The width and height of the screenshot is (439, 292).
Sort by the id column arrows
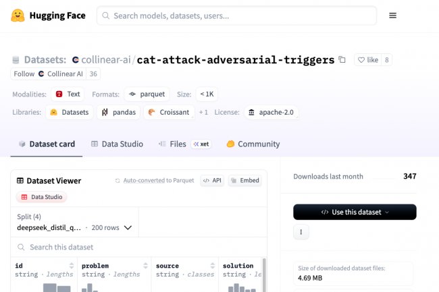(72, 266)
